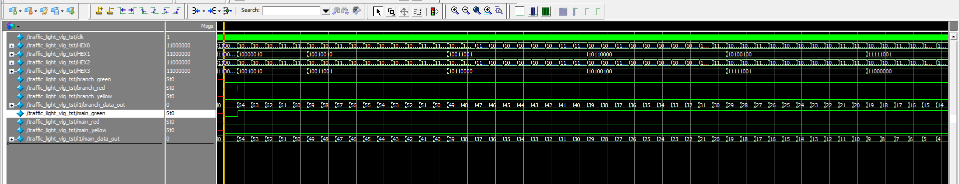The height and width of the screenshot is (184, 960).
Task: Click Find Previous Falling Edge icon
Action: pyautogui.click(x=144, y=10)
